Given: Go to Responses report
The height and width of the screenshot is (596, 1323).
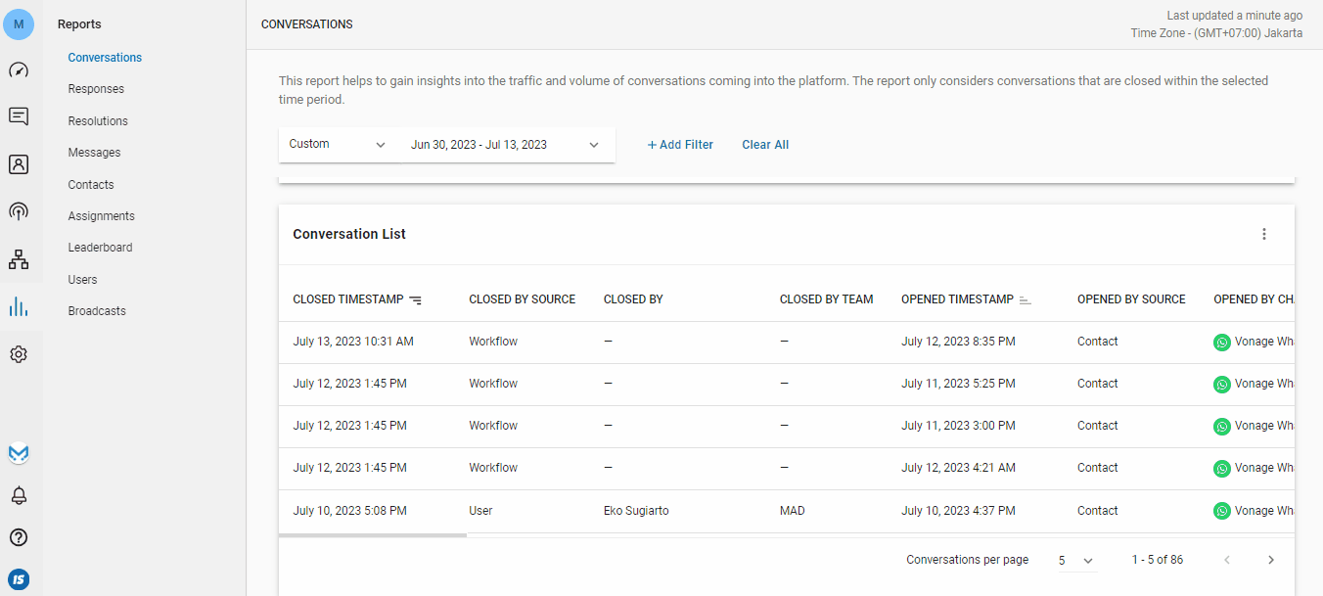Looking at the screenshot, I should [96, 89].
